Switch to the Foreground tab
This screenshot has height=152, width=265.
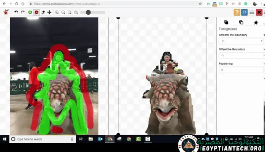pyautogui.click(x=226, y=22)
